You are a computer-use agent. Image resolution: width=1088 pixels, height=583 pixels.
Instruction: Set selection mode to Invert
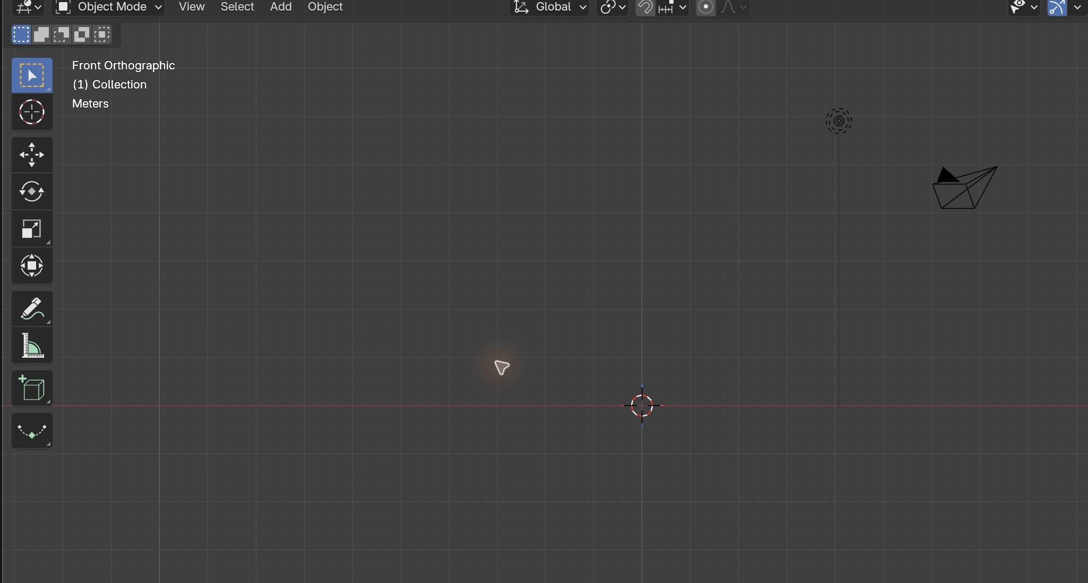(82, 35)
